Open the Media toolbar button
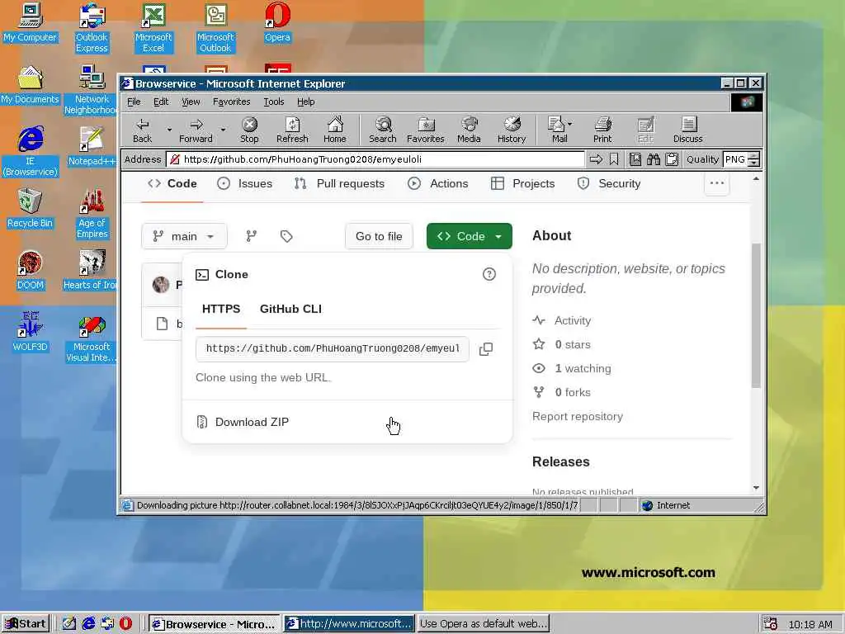 click(469, 130)
